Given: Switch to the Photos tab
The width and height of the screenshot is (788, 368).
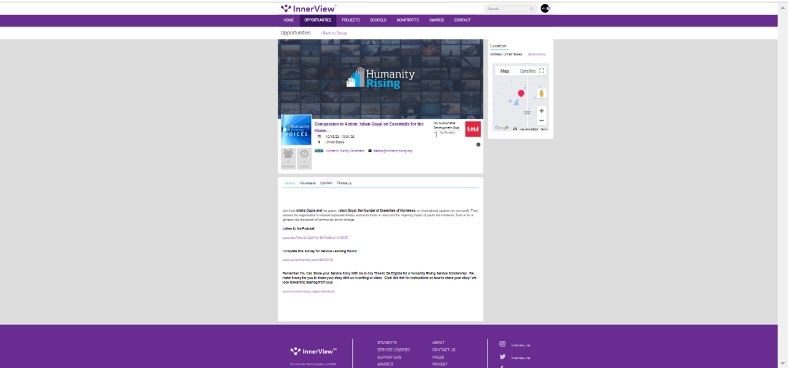Looking at the screenshot, I should tap(344, 183).
